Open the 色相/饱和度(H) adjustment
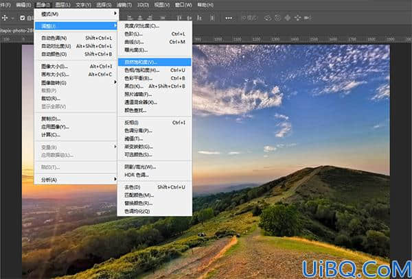This screenshot has height=279, width=412. (x=154, y=71)
